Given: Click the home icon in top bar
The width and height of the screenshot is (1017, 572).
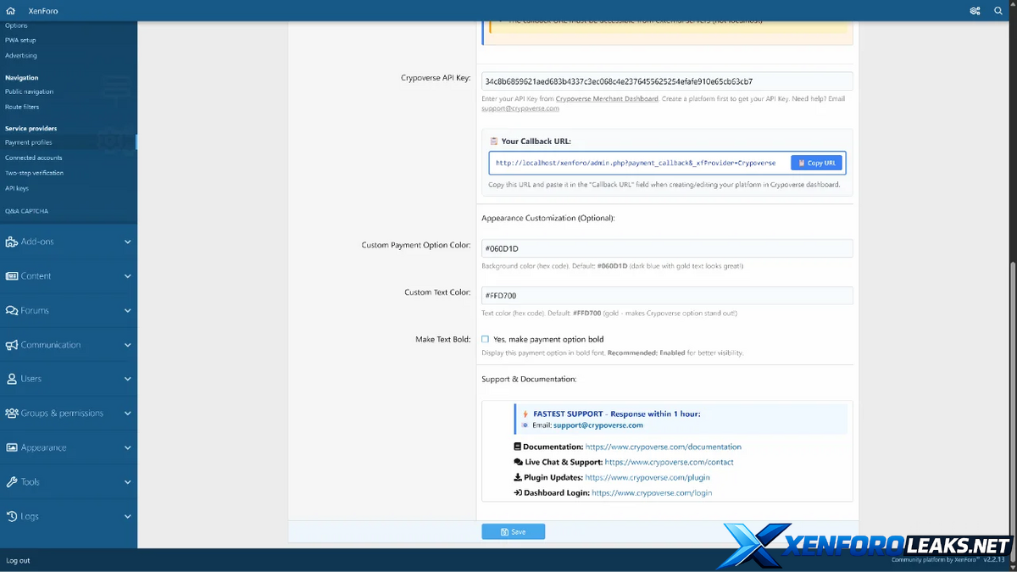Looking at the screenshot, I should point(10,11).
